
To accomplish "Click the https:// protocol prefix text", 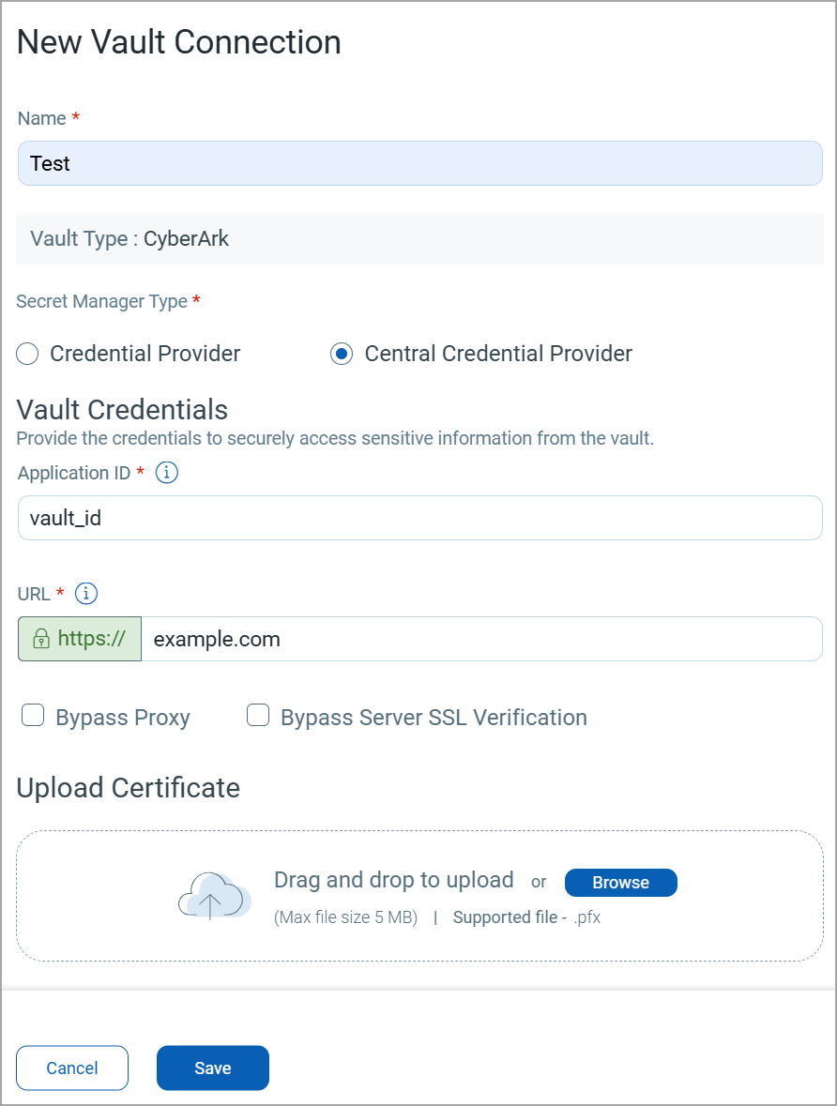I will [92, 639].
